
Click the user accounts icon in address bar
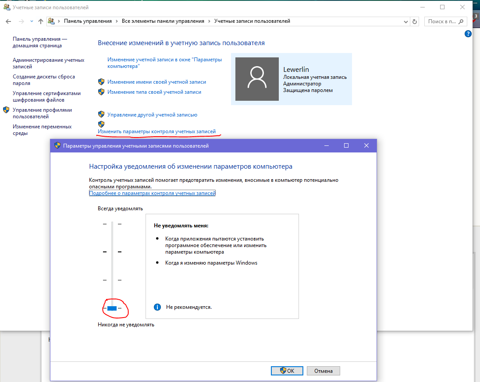coord(51,21)
